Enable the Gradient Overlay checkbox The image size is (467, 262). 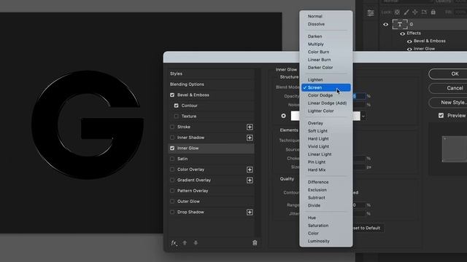(172, 180)
